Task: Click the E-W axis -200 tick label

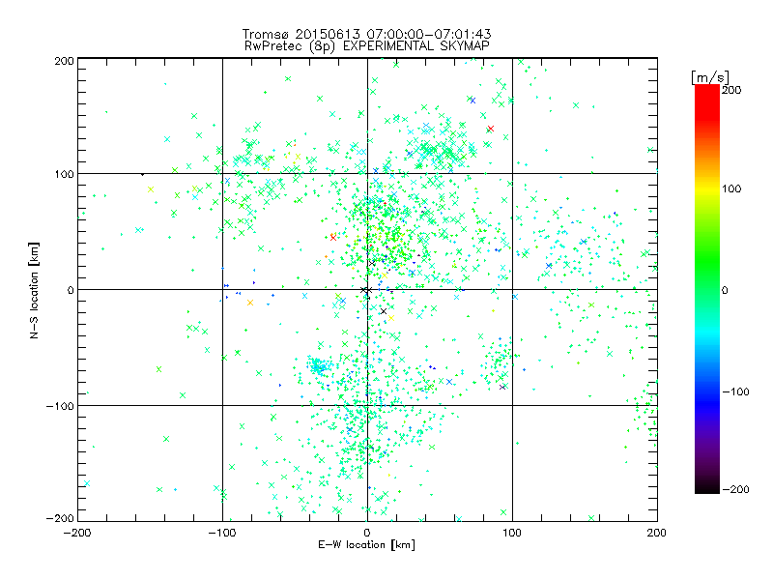Action: (77, 533)
